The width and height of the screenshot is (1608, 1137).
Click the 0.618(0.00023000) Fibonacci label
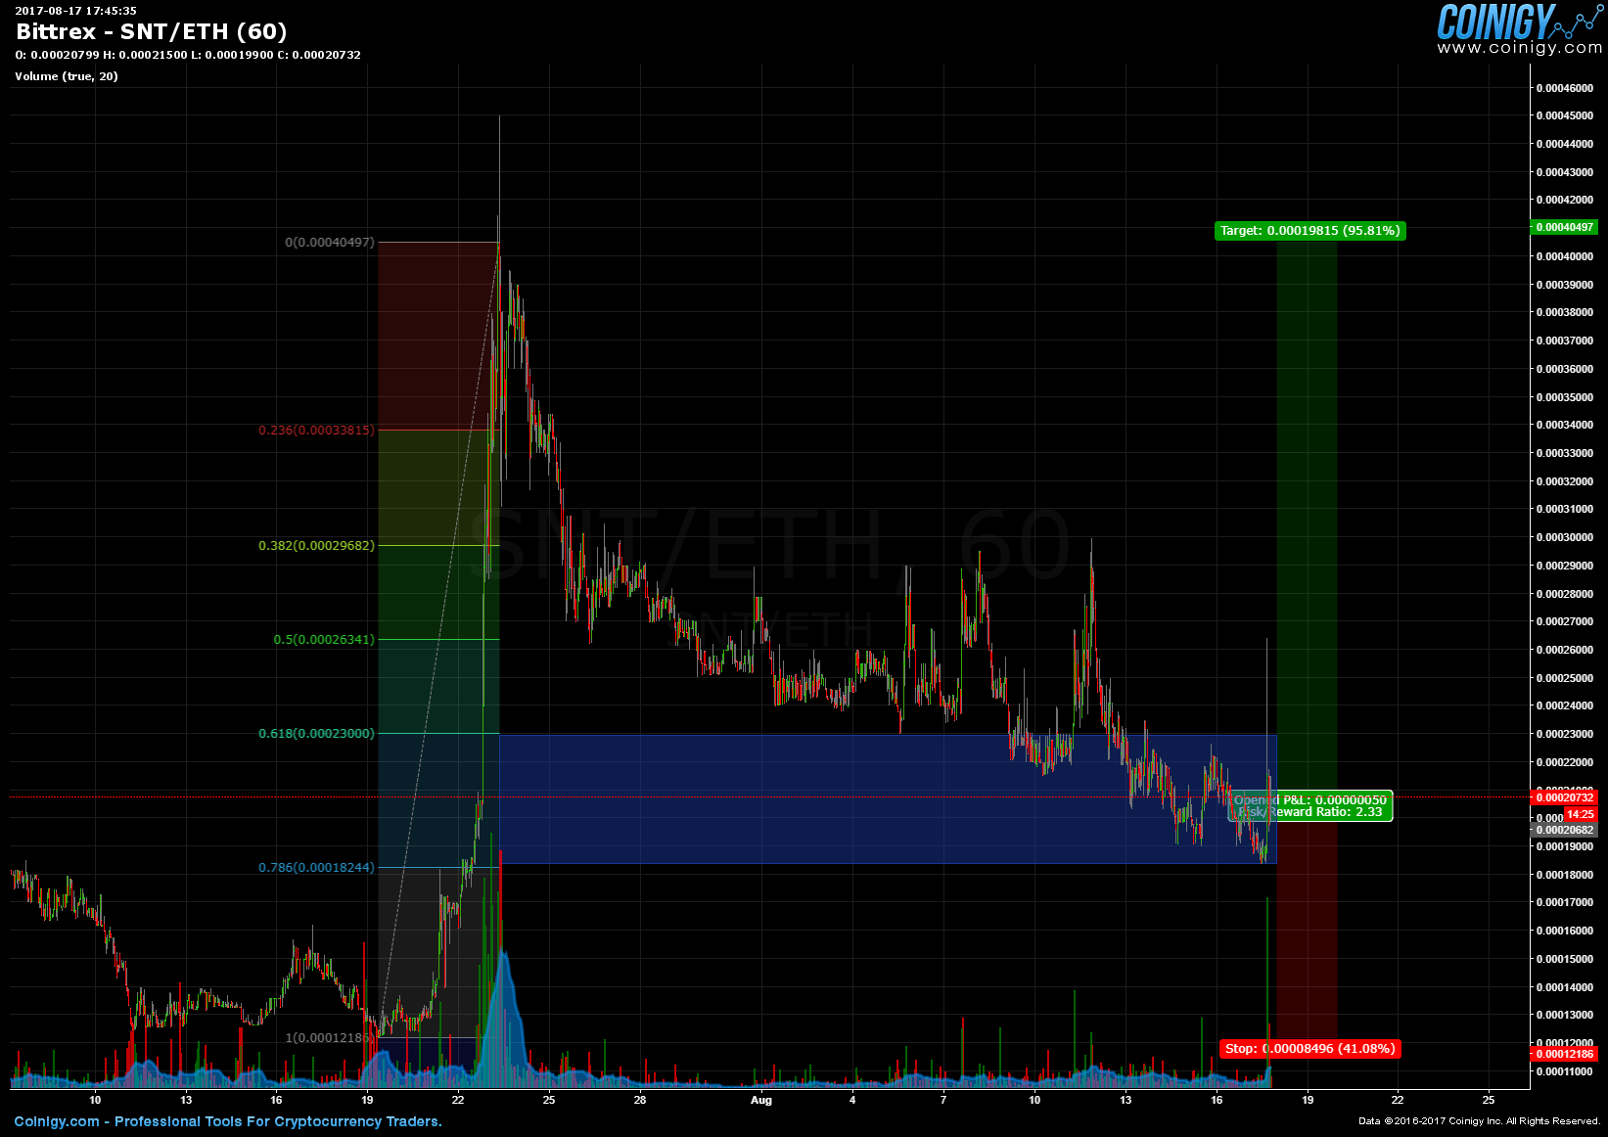coord(316,733)
